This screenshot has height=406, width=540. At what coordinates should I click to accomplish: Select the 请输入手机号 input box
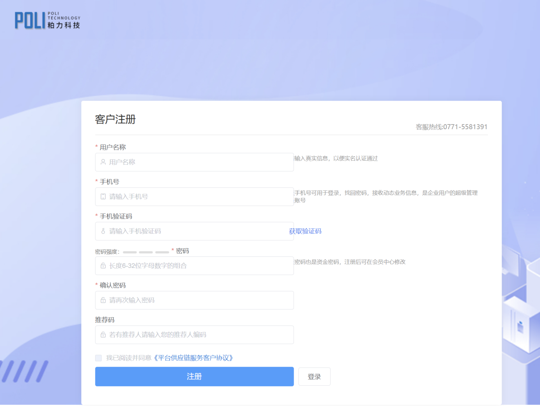[194, 196]
